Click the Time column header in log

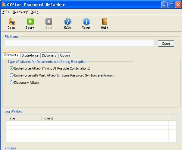pos(24,118)
